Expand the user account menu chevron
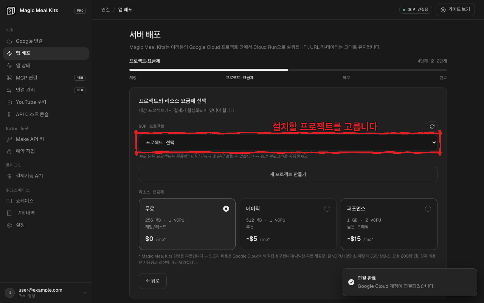 (85, 293)
